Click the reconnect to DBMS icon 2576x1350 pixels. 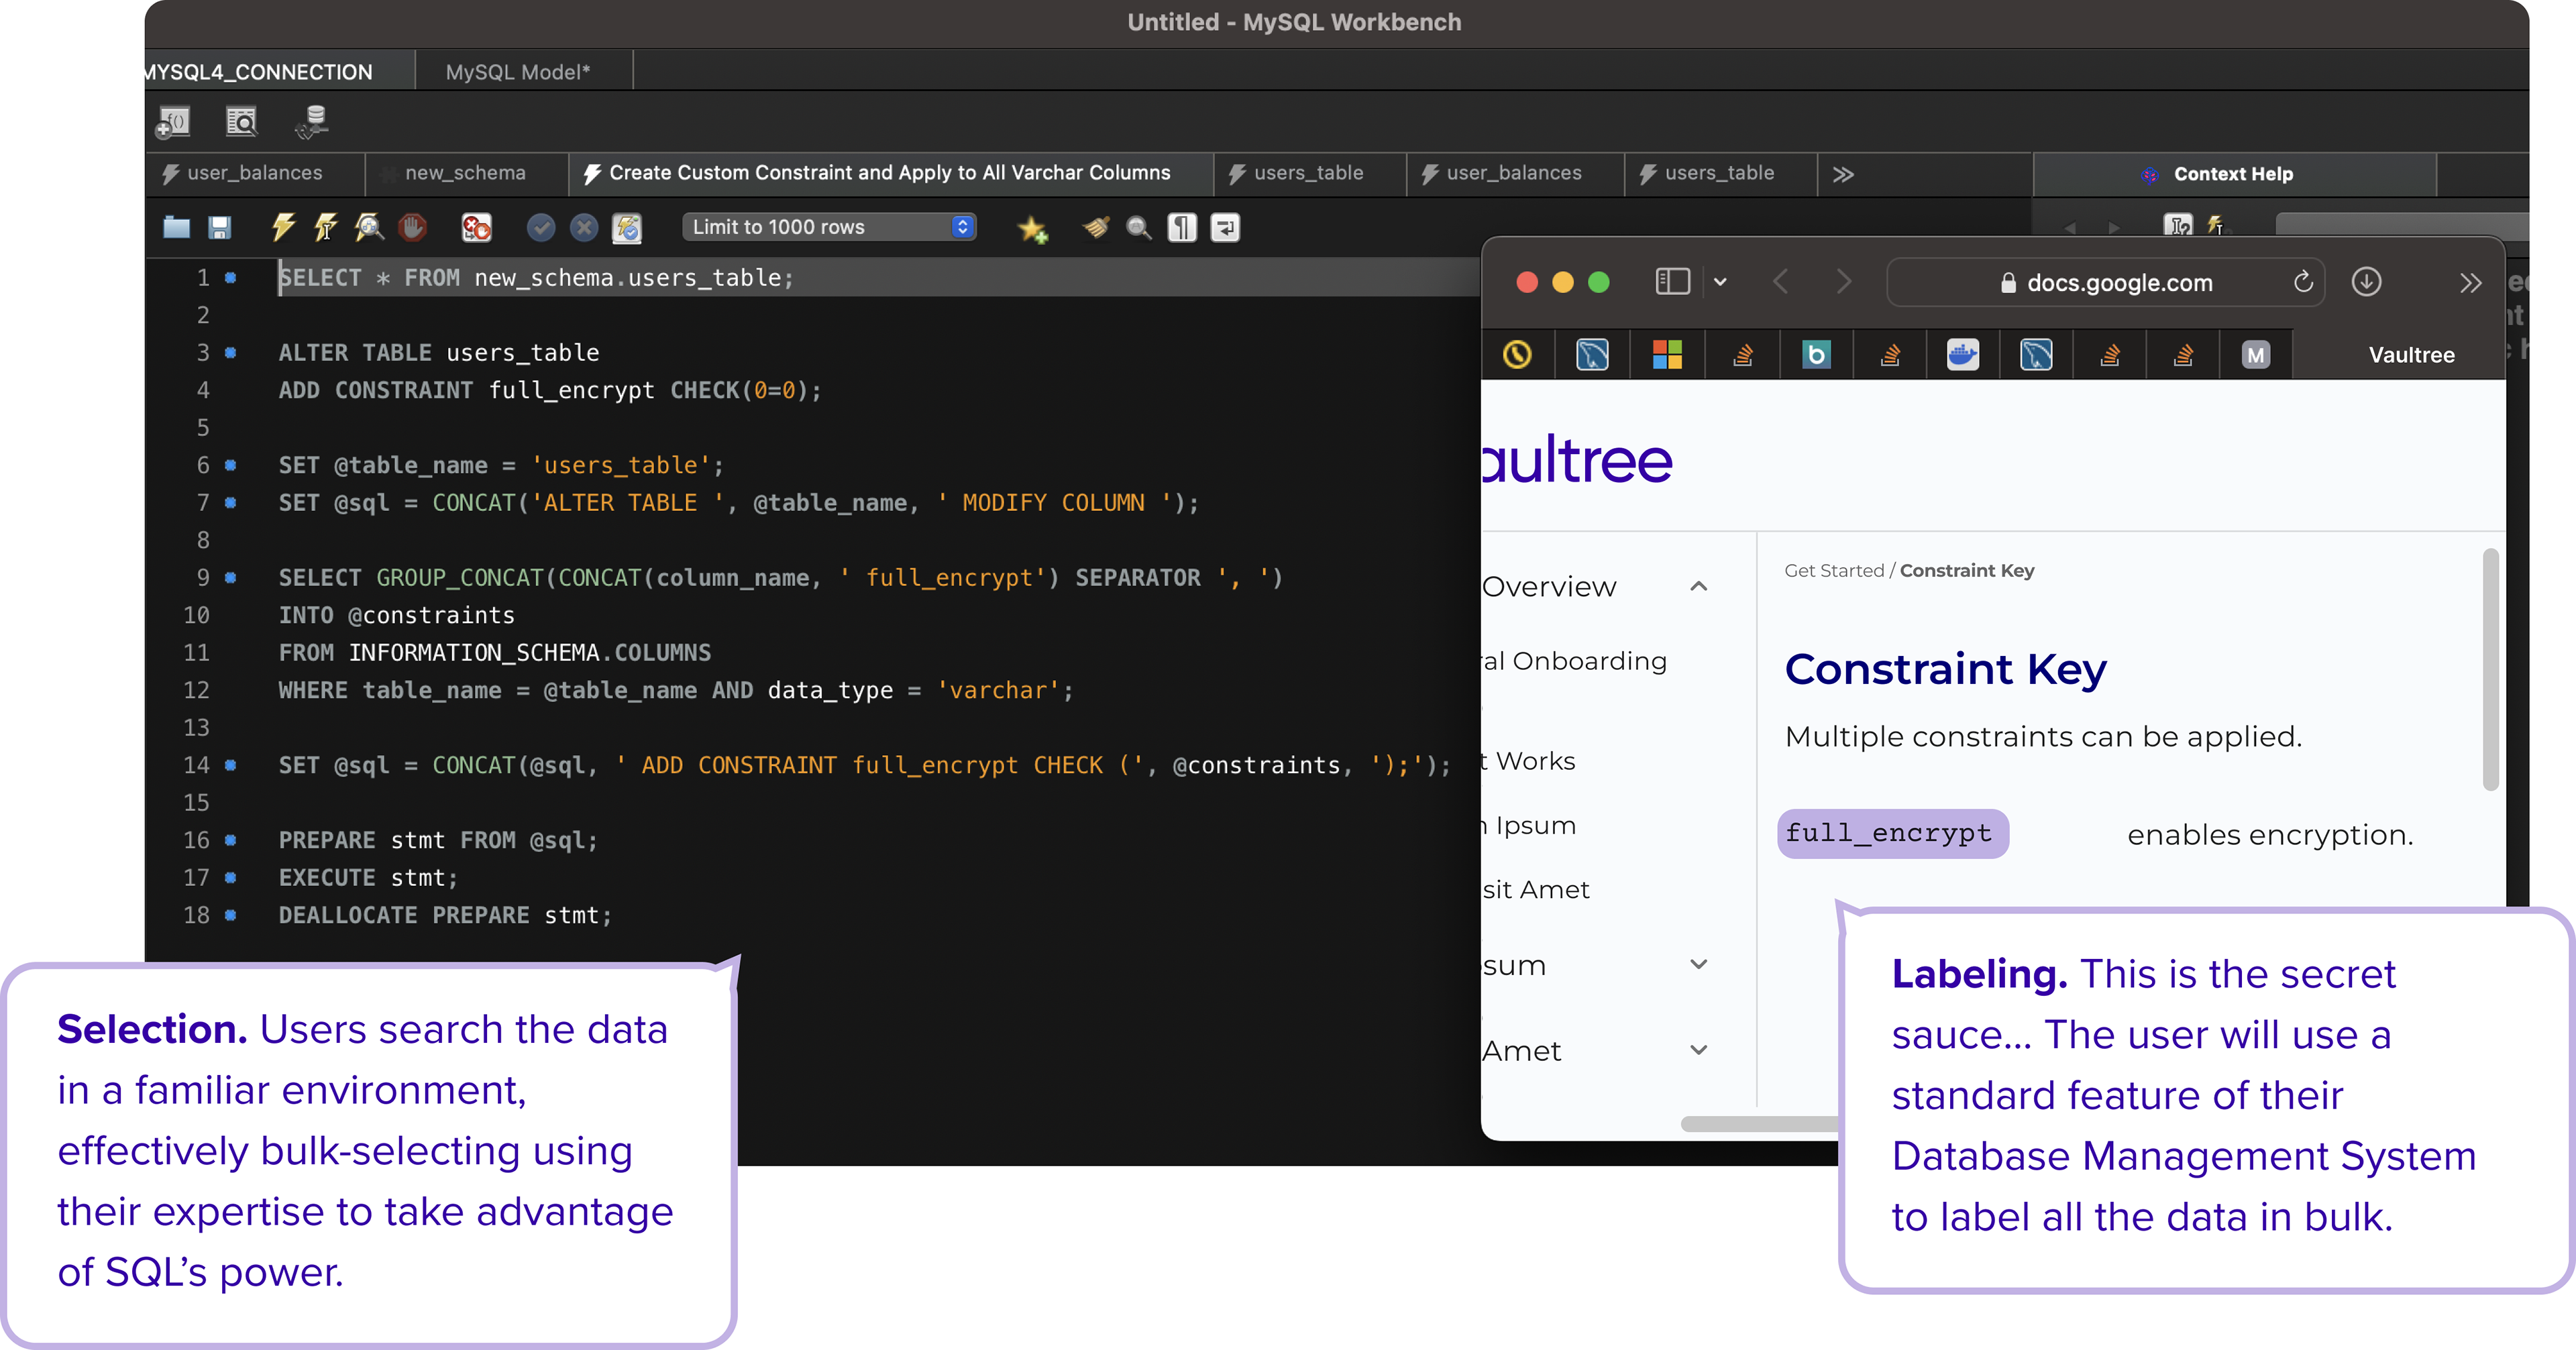click(312, 122)
